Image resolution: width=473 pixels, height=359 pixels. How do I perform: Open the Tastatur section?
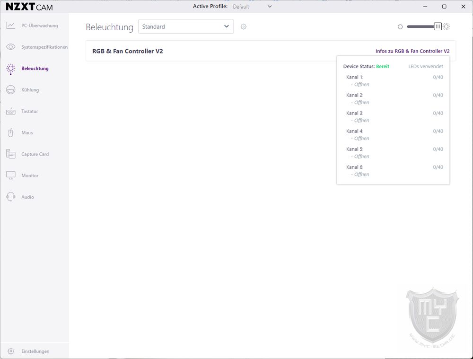click(x=29, y=111)
